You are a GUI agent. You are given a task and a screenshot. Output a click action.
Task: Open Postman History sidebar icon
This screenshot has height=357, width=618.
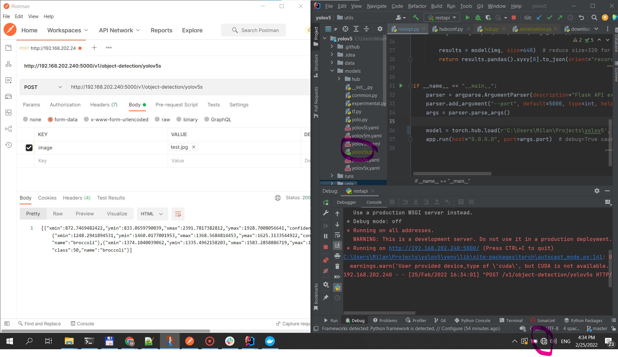click(8, 145)
